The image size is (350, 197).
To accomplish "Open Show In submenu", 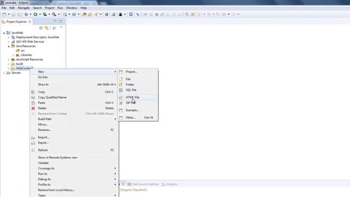I will coord(74,84).
